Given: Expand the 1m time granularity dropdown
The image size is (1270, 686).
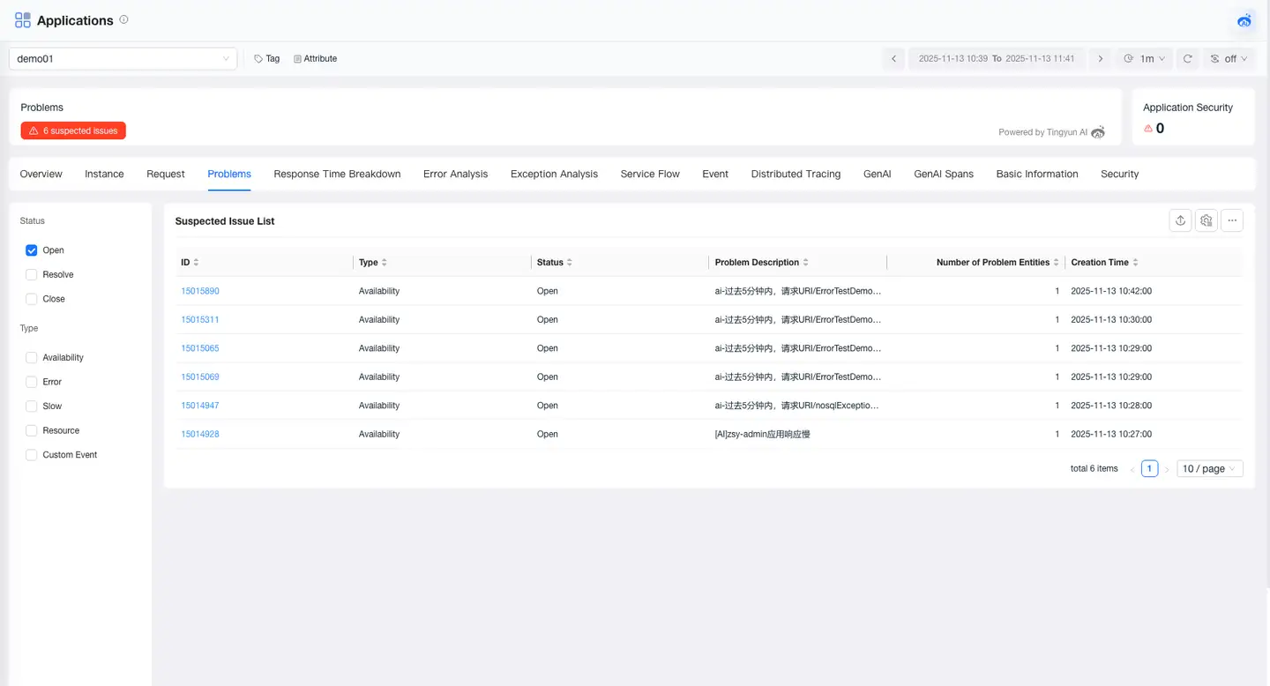Looking at the screenshot, I should point(1145,59).
